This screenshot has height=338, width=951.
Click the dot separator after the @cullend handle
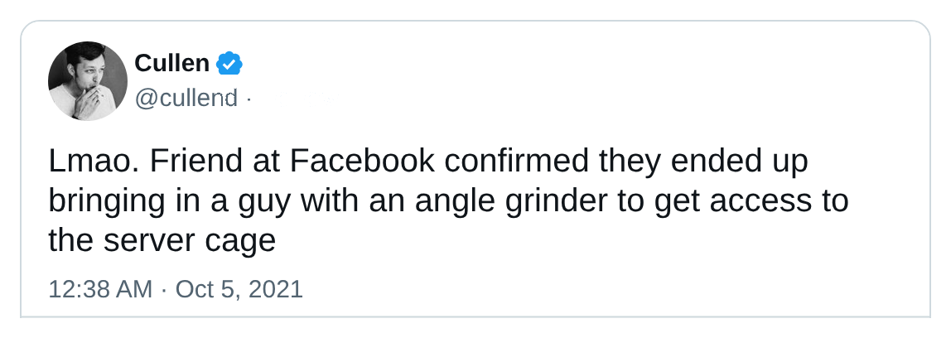coord(248,99)
